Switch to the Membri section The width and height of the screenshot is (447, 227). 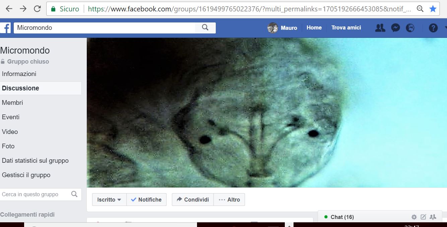coord(12,102)
